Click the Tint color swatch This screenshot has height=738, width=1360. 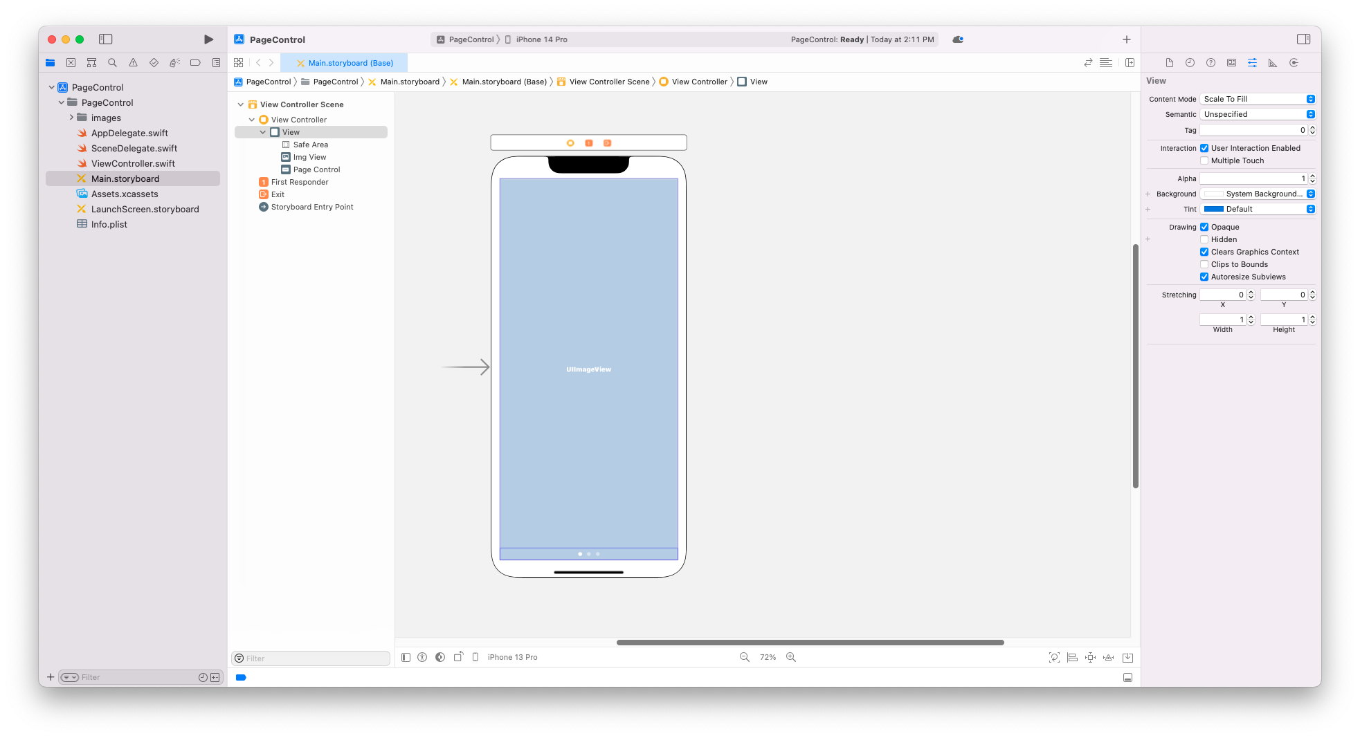pyautogui.click(x=1213, y=209)
